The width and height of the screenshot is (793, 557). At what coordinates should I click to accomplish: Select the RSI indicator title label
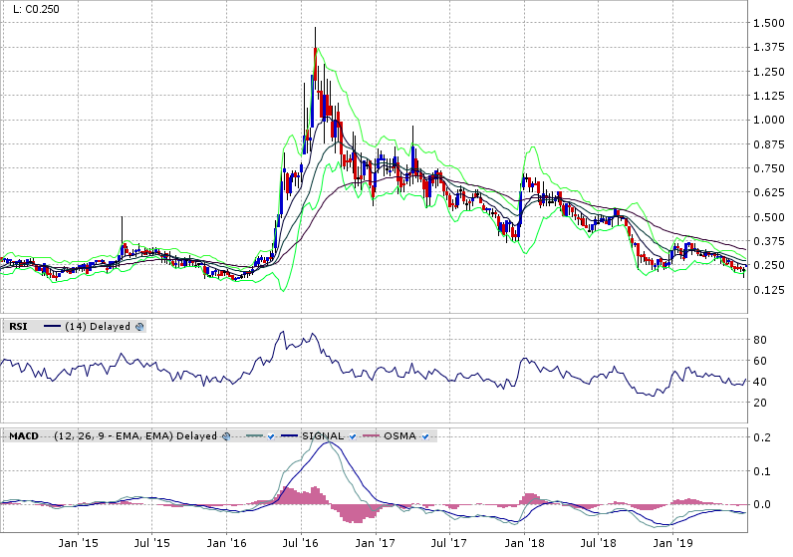pyautogui.click(x=18, y=326)
